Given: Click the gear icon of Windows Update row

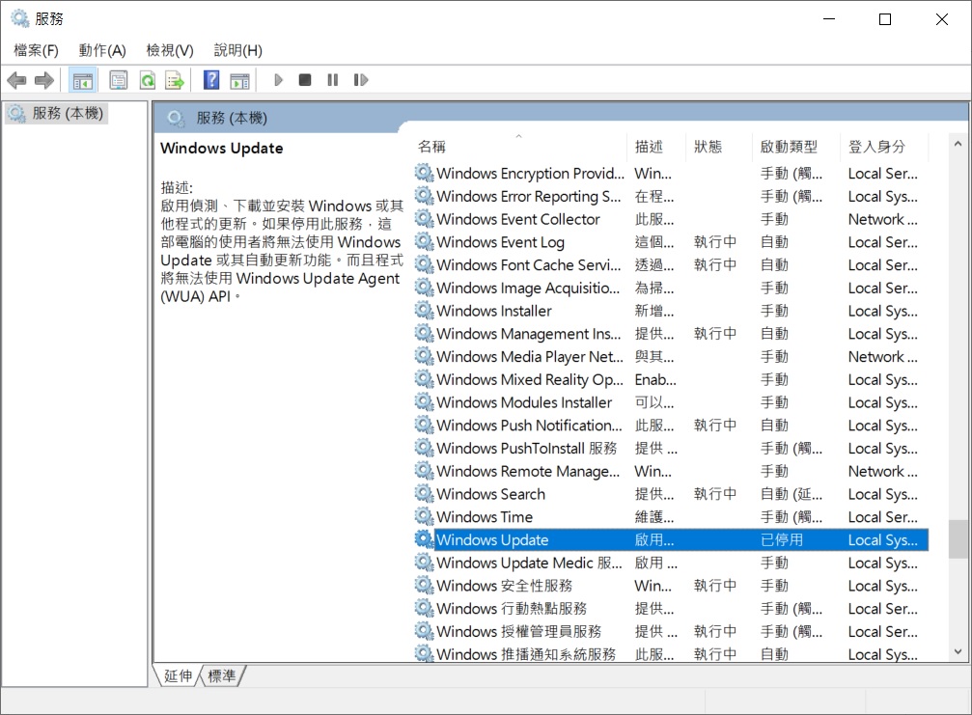Looking at the screenshot, I should click(424, 539).
